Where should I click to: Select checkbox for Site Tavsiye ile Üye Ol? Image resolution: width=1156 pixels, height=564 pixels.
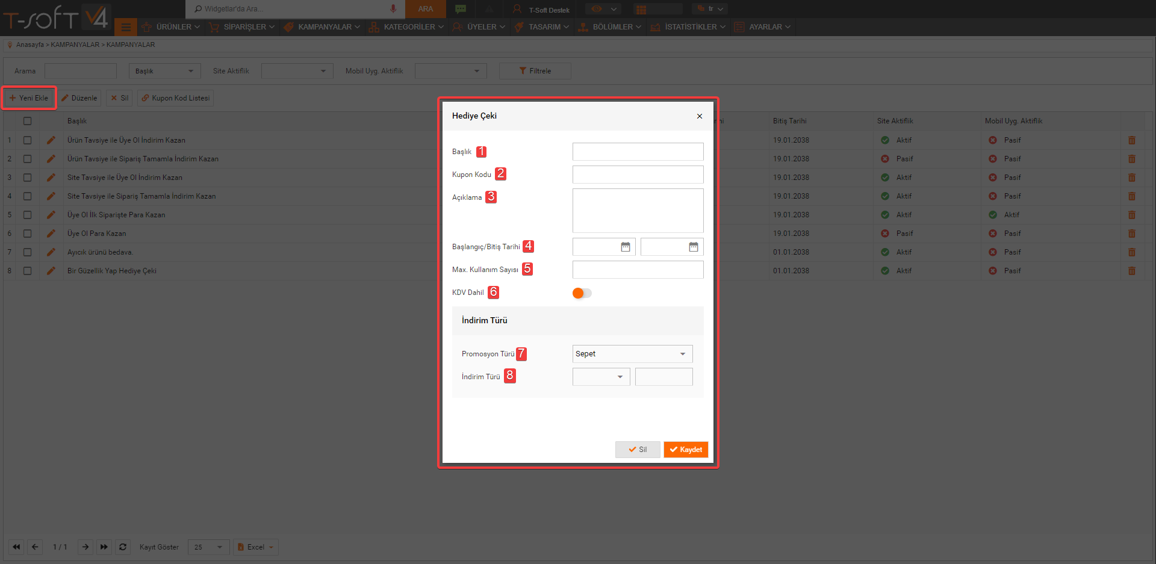pyautogui.click(x=27, y=178)
